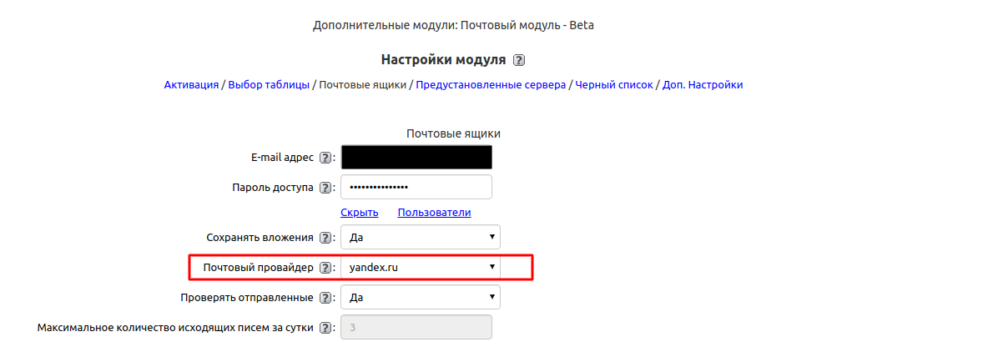Click the Скрыть link

360,213
